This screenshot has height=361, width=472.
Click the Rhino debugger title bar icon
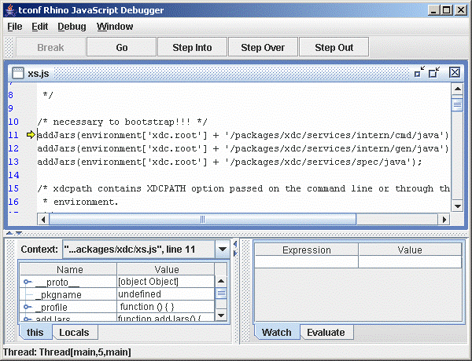coord(9,9)
